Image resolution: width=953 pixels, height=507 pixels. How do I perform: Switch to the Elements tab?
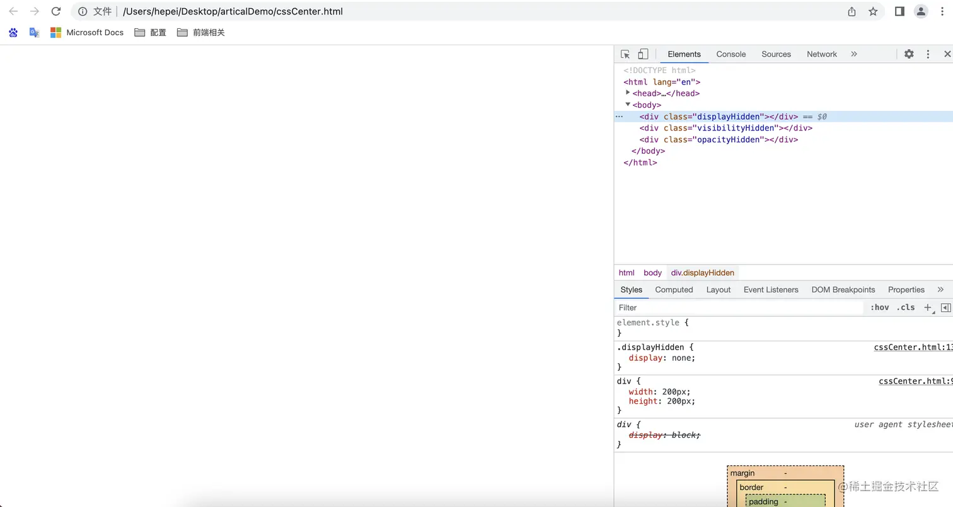[x=684, y=54]
